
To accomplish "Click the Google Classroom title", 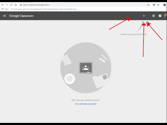I will 21,16.
